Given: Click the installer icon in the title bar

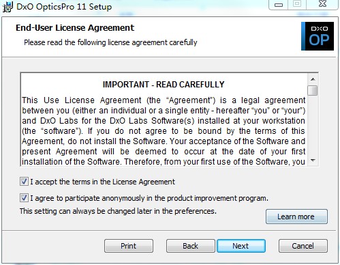Looking at the screenshot, I should click(7, 7).
